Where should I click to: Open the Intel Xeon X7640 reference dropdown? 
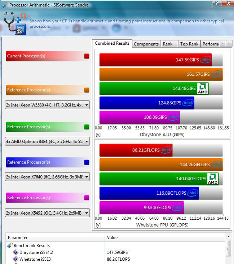pos(48,177)
